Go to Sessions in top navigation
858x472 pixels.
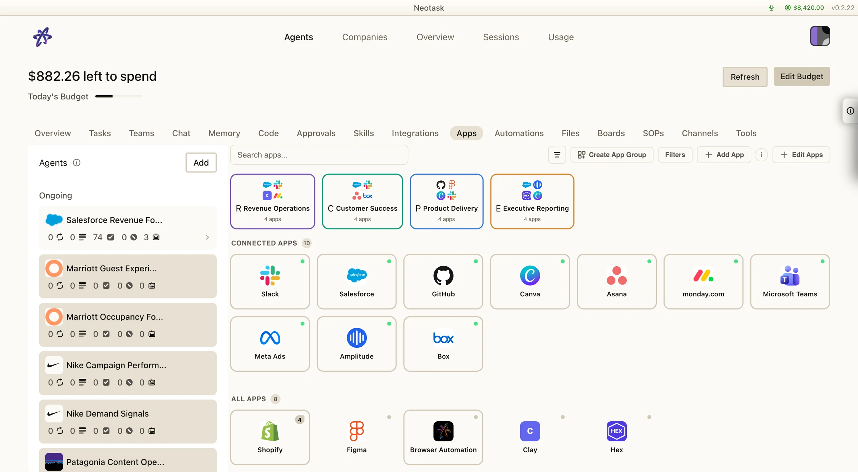click(x=501, y=37)
